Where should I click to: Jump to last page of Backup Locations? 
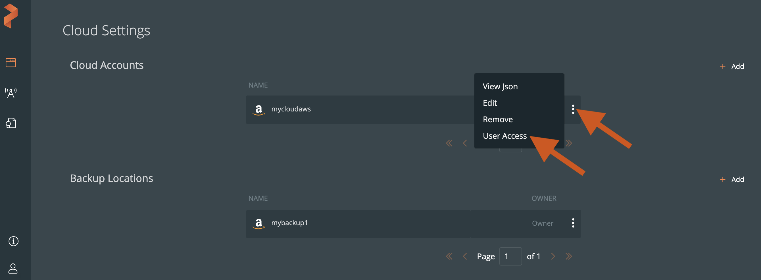(569, 256)
